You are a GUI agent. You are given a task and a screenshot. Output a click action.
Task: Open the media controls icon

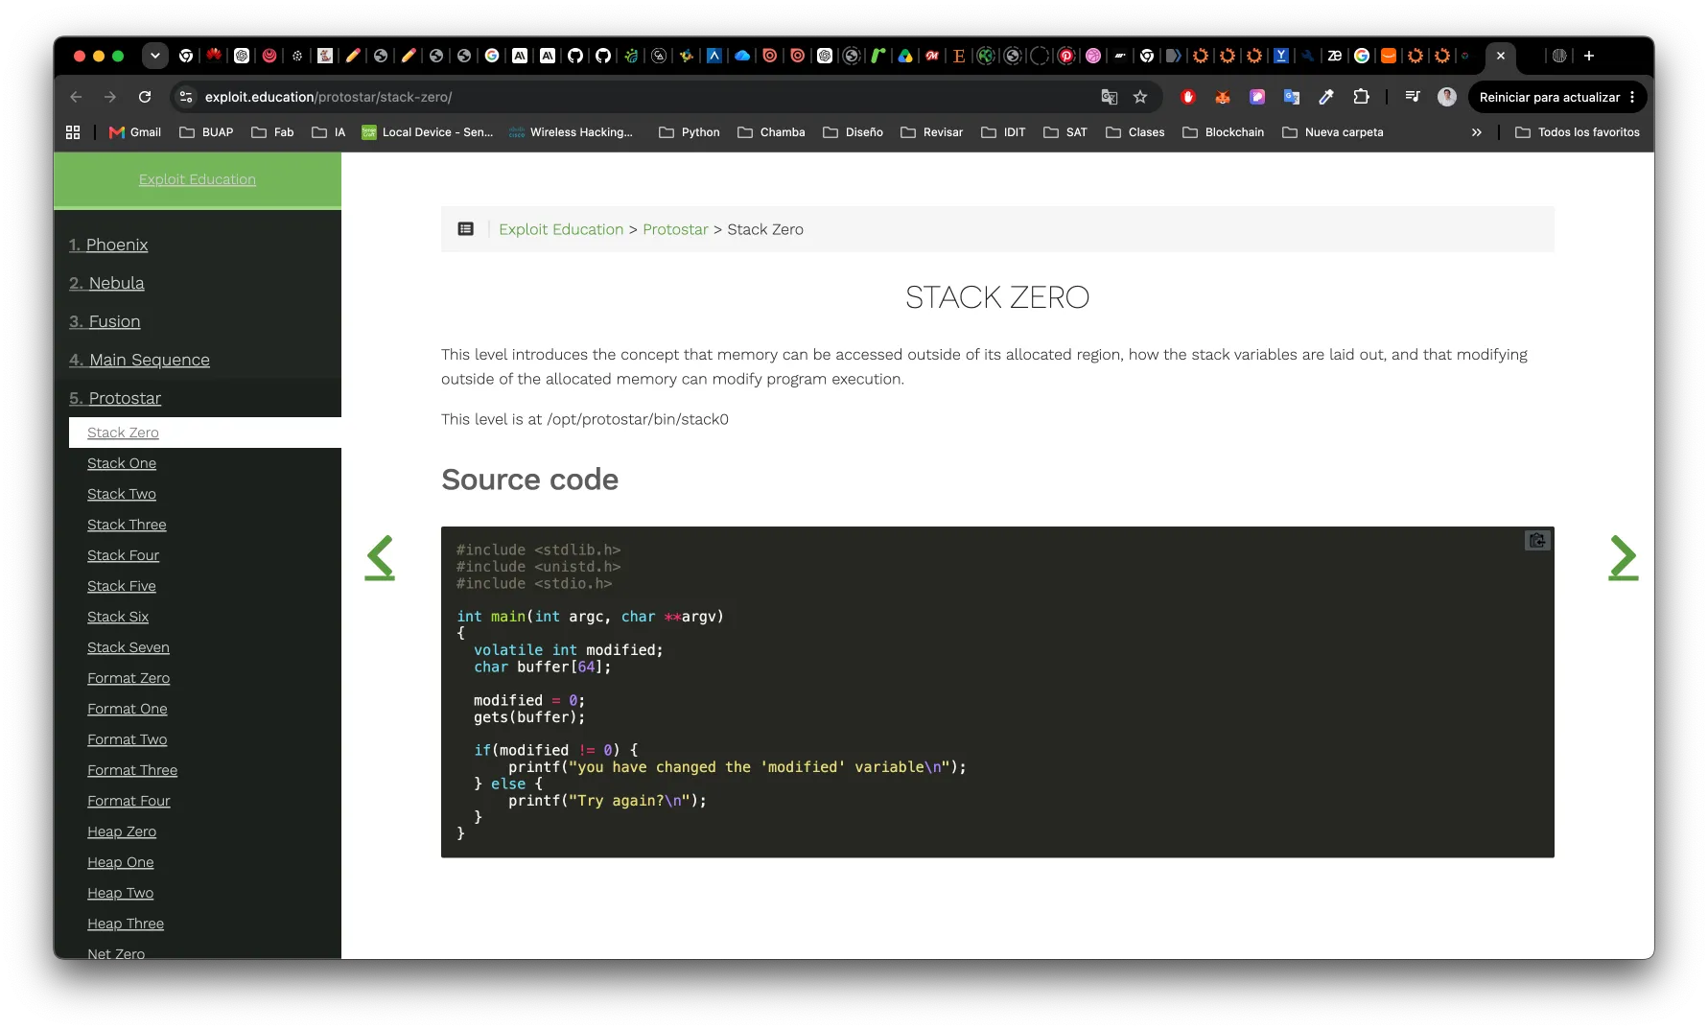click(x=1412, y=97)
